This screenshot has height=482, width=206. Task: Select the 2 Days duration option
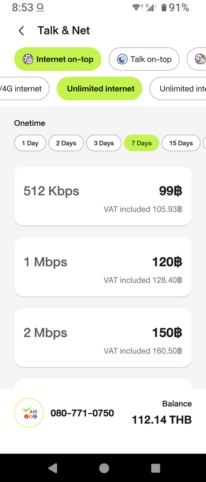point(66,143)
